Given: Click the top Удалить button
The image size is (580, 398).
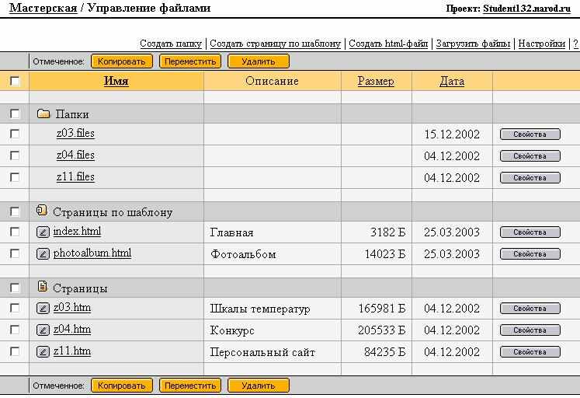Looking at the screenshot, I should [259, 61].
